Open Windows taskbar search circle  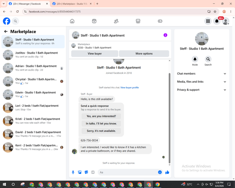click(x=13, y=184)
